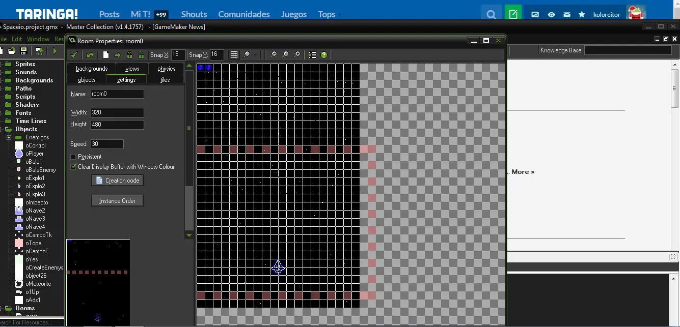Viewport: 680px width, 327px height.
Task: Click the room minimap preview thumbnail
Action: 98,283
